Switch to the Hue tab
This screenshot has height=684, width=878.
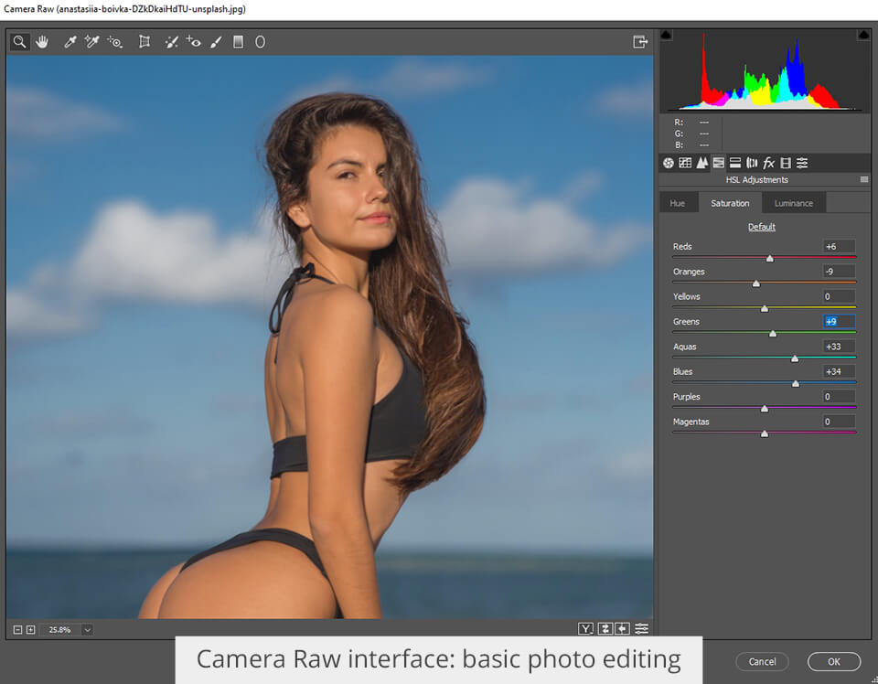click(x=678, y=202)
